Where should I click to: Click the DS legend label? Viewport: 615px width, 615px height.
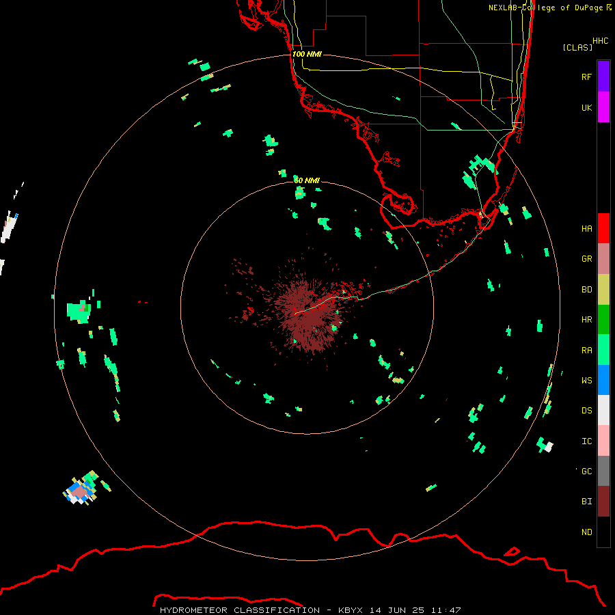click(586, 410)
